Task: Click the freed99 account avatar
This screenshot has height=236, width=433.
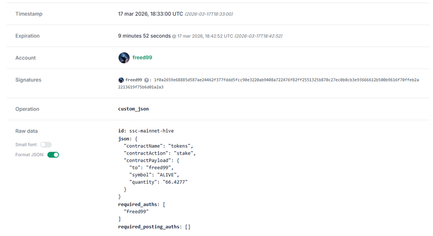Action: tap(124, 57)
